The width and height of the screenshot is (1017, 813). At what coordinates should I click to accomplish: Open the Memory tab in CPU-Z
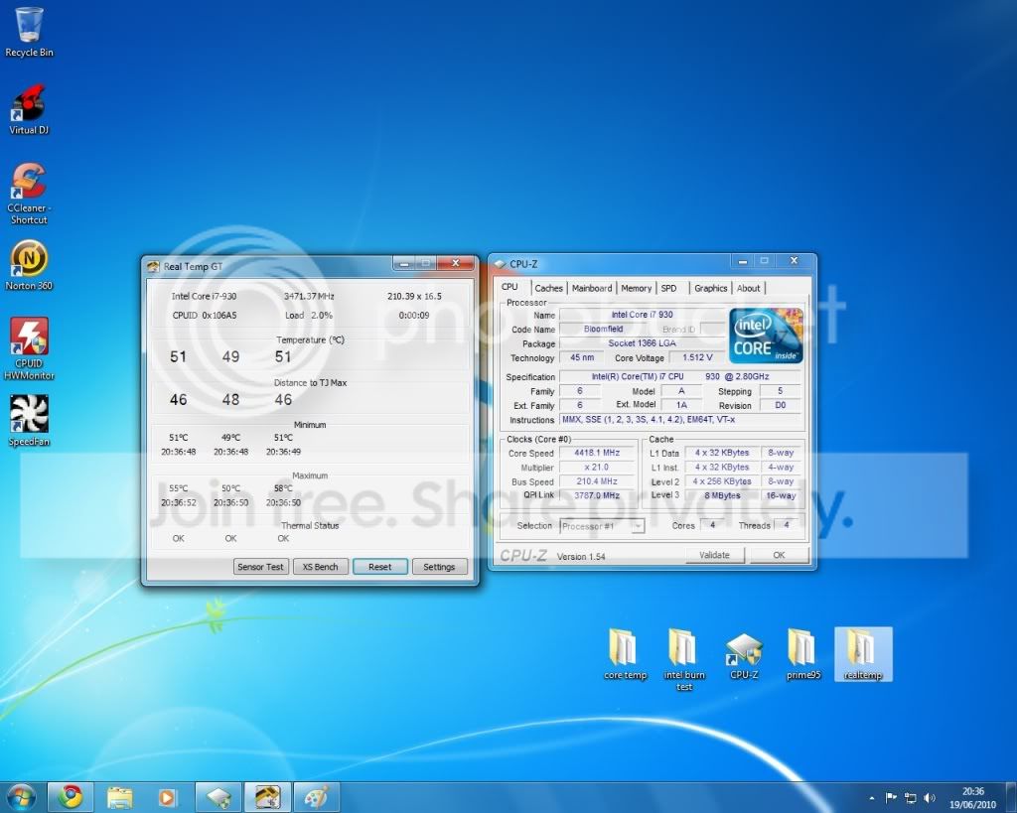tap(636, 288)
